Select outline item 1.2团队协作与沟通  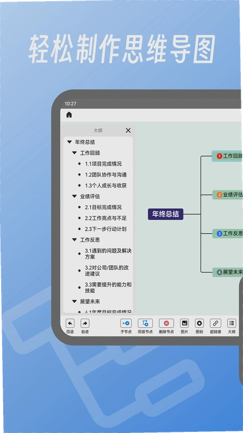[x=106, y=175]
